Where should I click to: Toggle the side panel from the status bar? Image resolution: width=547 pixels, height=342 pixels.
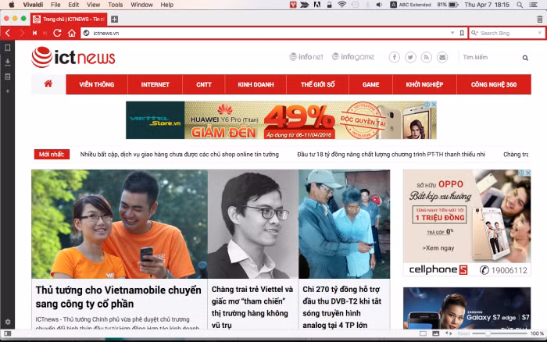[x=7, y=333]
